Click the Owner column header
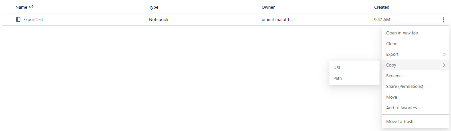 (x=268, y=7)
